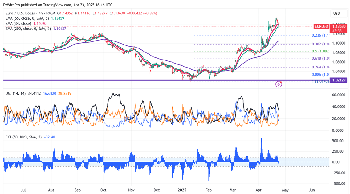Screen dimensions: 350x194
Task: Click the change value -0.00422 (-0.37%)
Action: (142, 13)
